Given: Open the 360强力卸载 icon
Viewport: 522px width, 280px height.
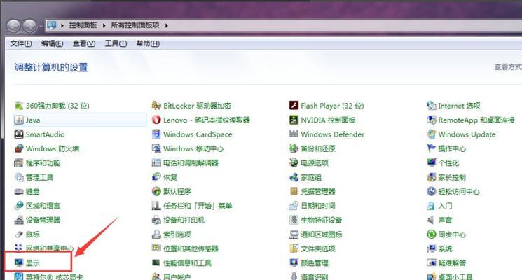Looking at the screenshot, I should [x=19, y=106].
